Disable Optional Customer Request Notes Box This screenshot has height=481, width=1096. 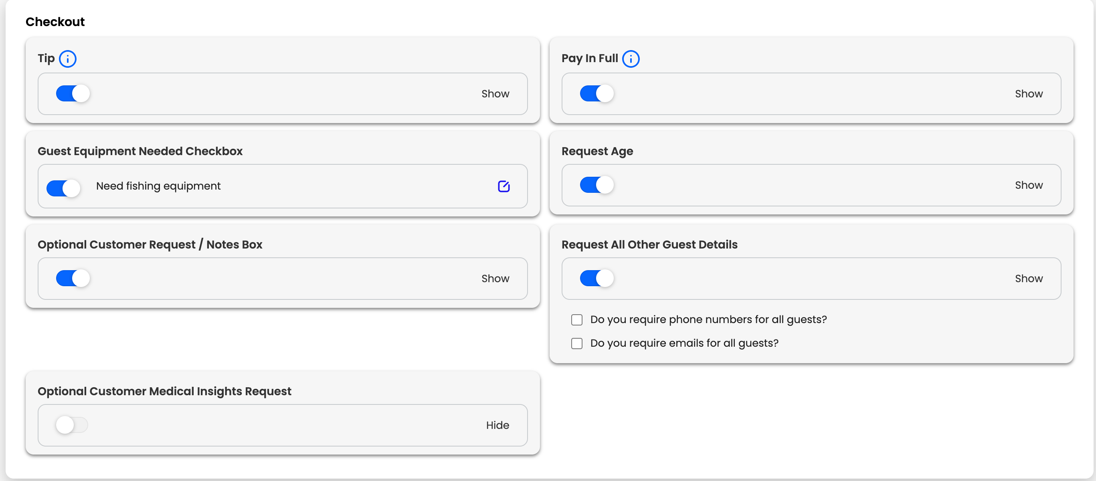73,279
